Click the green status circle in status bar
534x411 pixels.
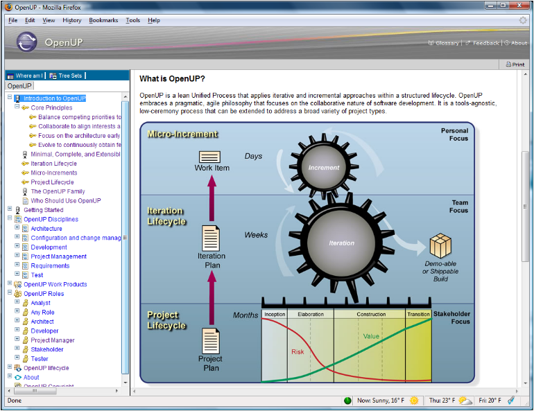pyautogui.click(x=347, y=401)
